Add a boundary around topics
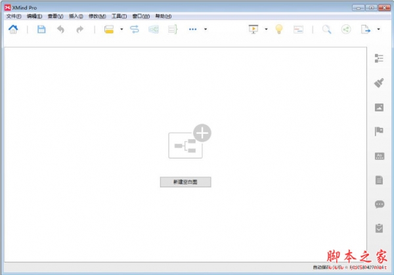 tap(154, 30)
